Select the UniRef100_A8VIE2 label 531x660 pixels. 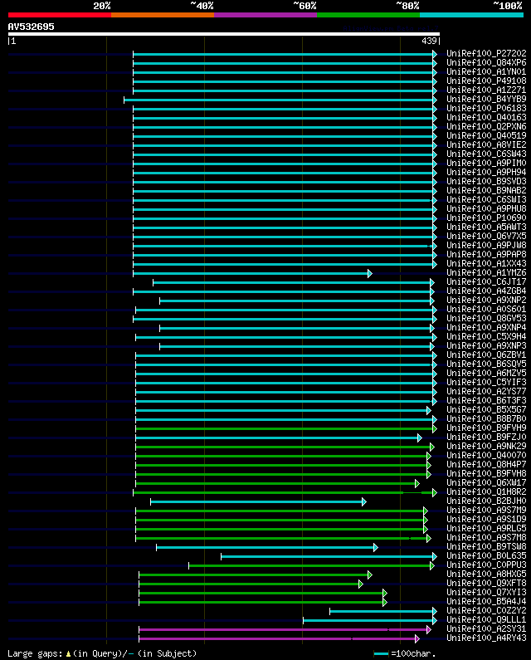486,144
